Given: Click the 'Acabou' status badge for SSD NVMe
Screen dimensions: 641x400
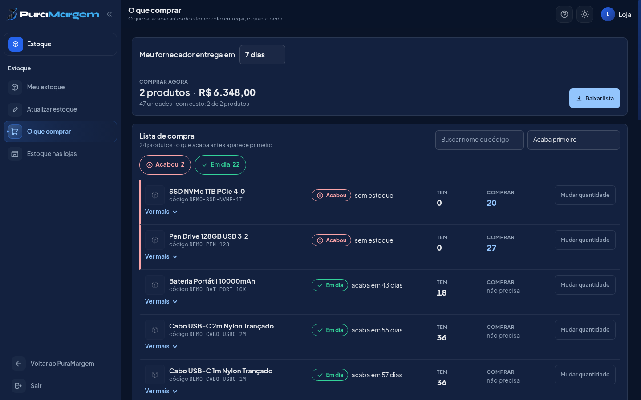Looking at the screenshot, I should (331, 196).
